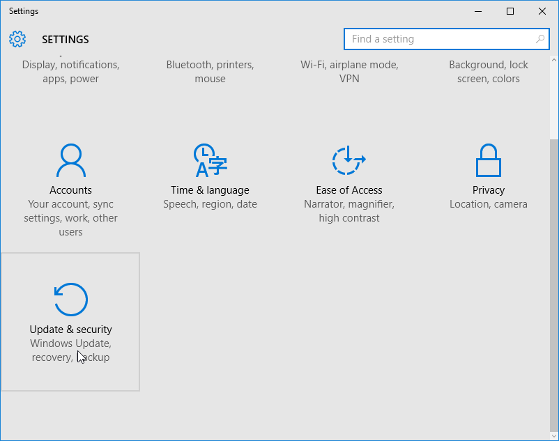Click inside the Find a setting box
Viewport: 559px width, 441px height.
point(432,39)
